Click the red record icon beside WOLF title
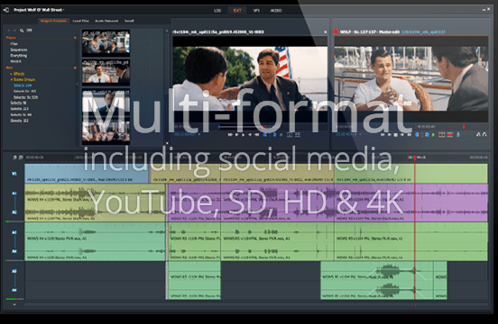This screenshot has width=498, height=324. tap(336, 31)
